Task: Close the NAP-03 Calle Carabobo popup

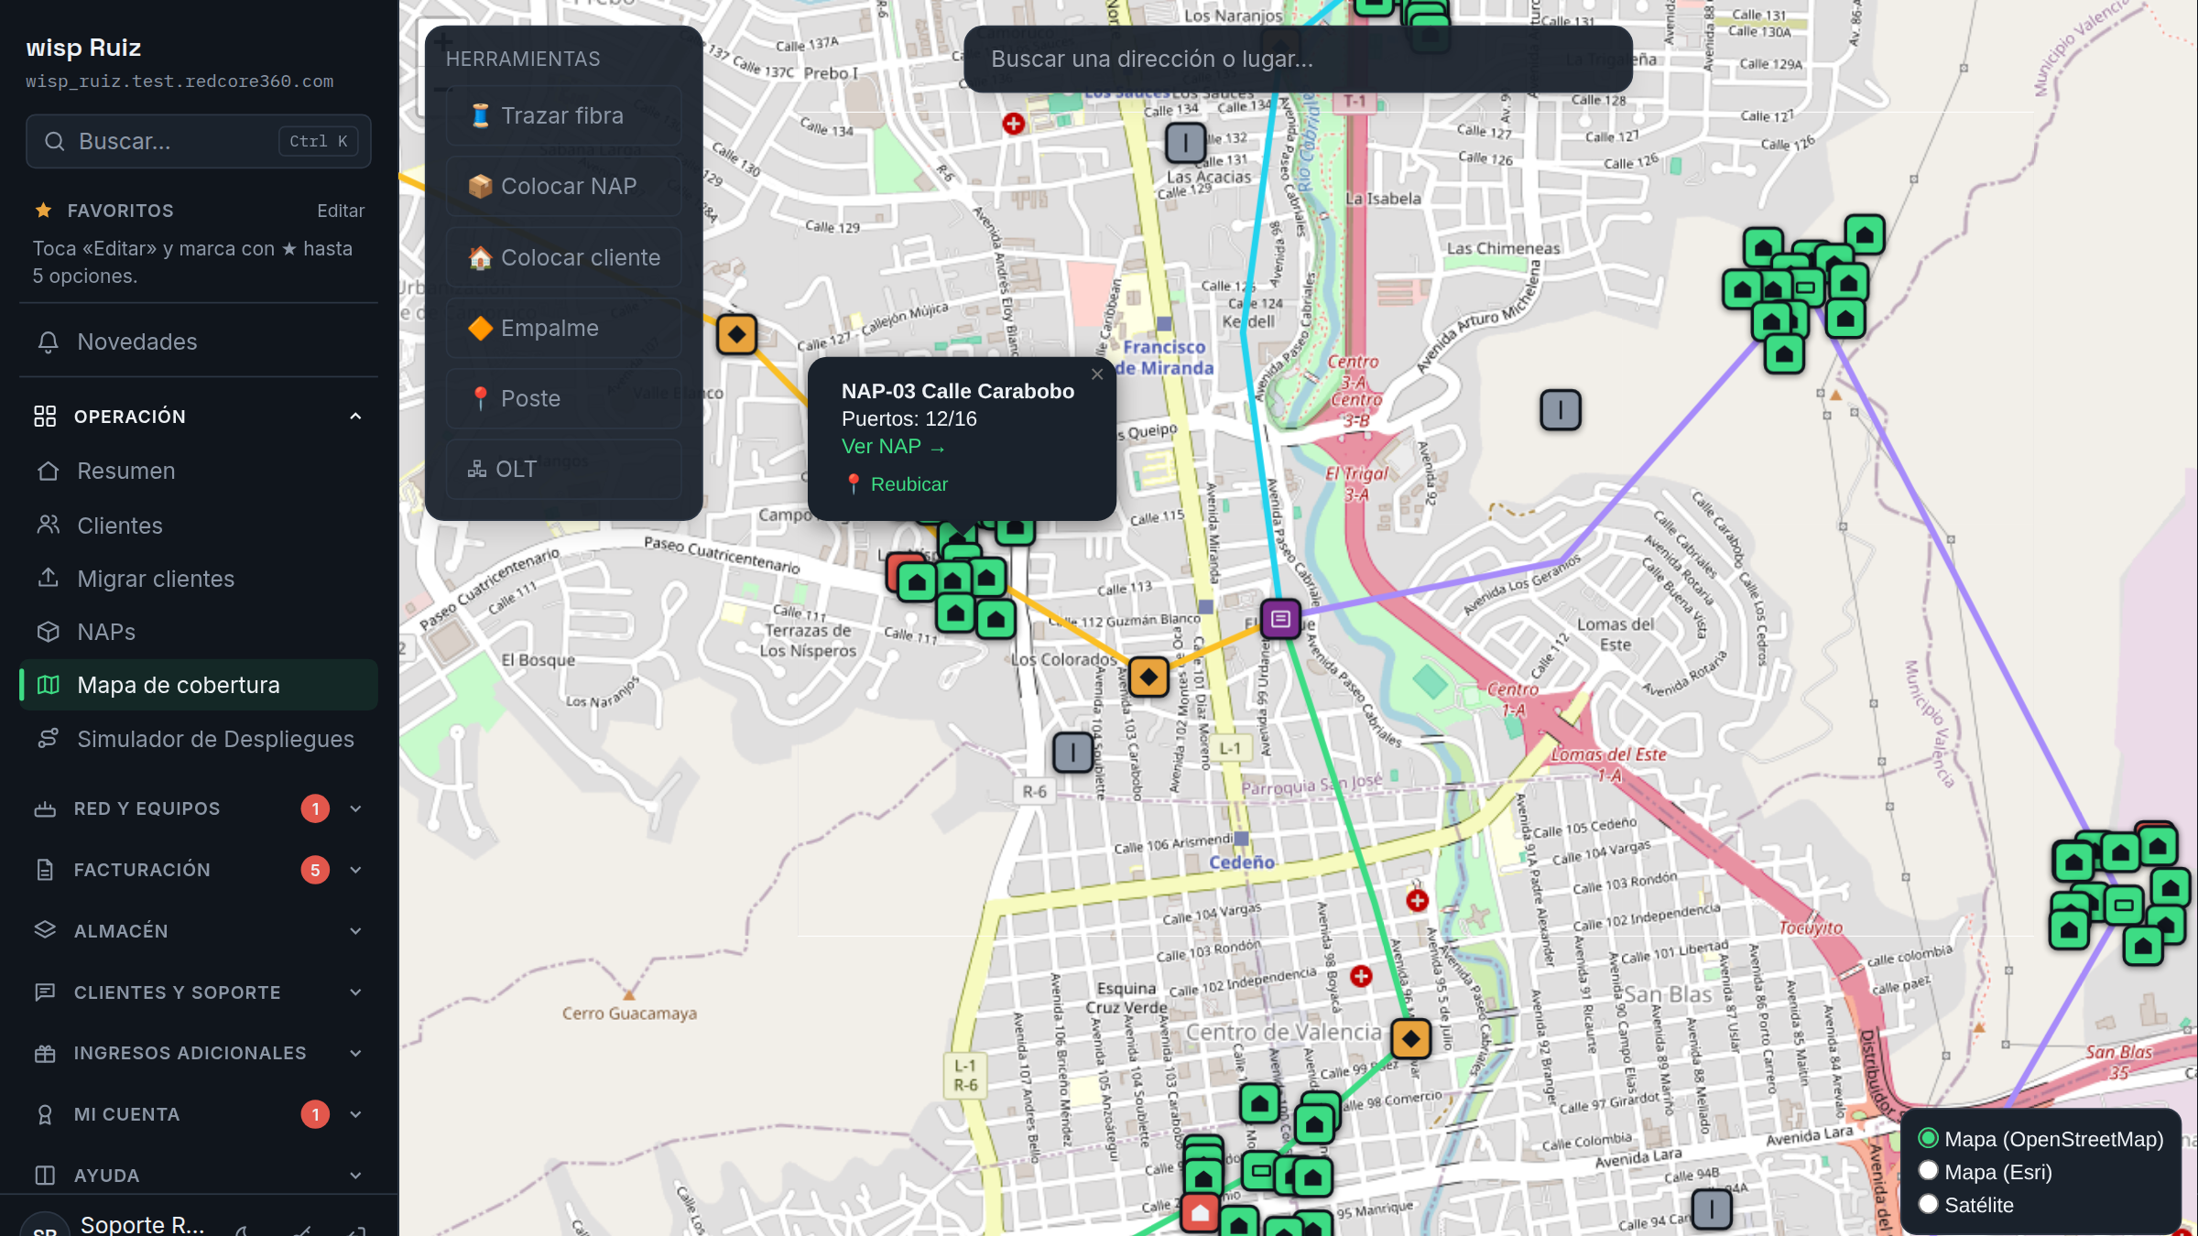Action: click(1097, 374)
